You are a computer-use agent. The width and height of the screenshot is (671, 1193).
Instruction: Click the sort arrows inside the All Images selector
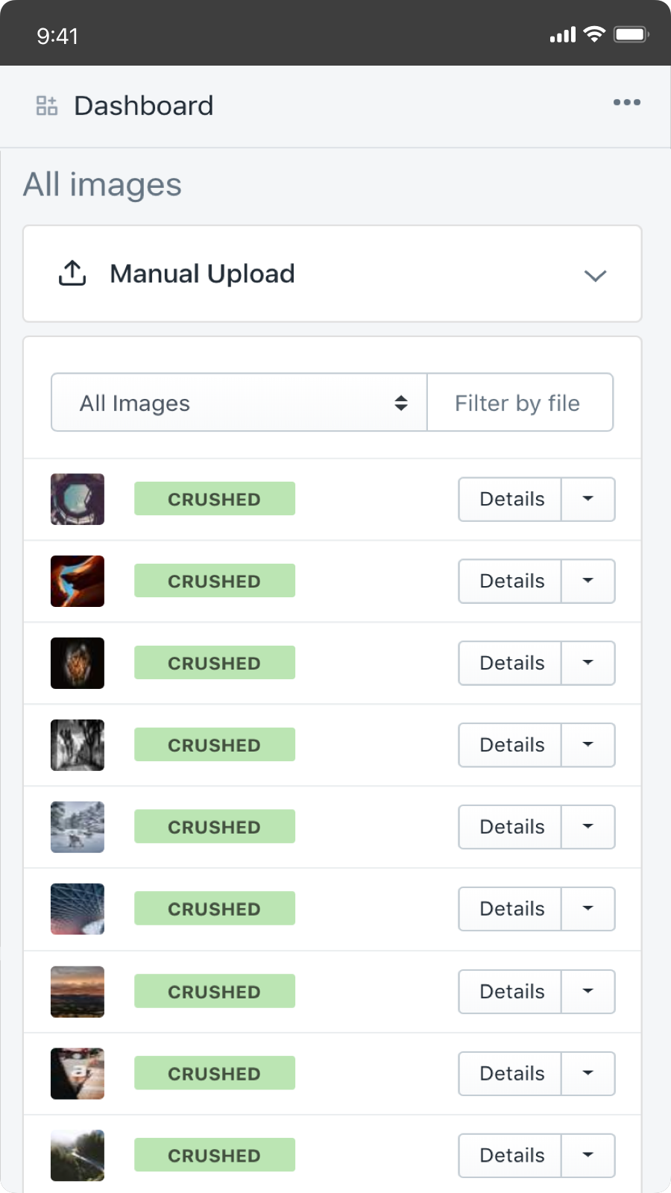[401, 403]
